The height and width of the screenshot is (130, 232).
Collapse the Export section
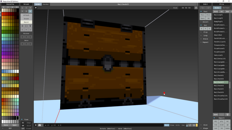[214, 118]
